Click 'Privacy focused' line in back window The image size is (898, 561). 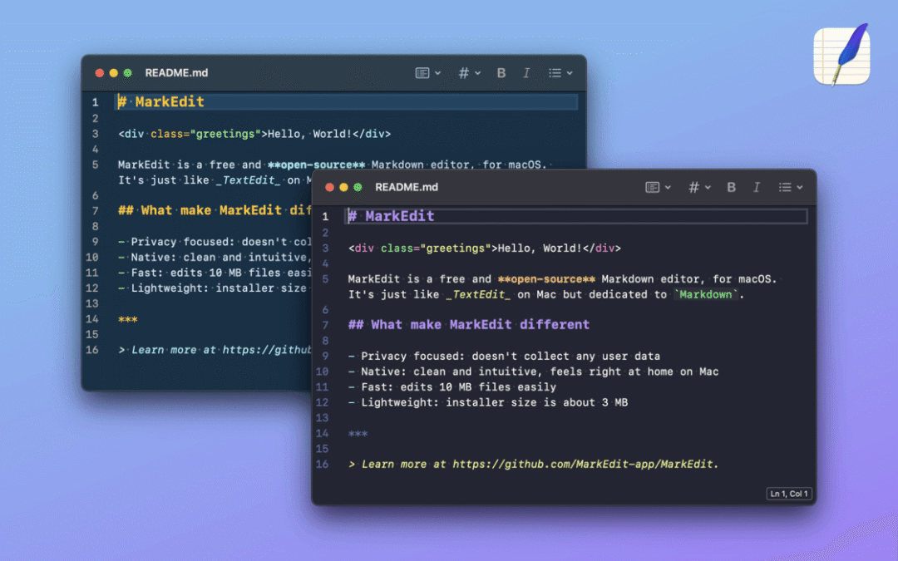tap(215, 242)
